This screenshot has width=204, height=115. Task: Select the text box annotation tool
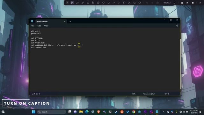[x=88, y=3]
